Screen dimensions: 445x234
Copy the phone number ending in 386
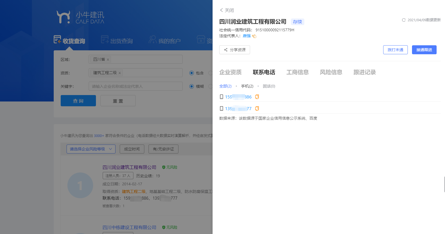(257, 97)
